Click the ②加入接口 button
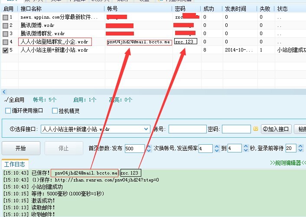 point(276,129)
